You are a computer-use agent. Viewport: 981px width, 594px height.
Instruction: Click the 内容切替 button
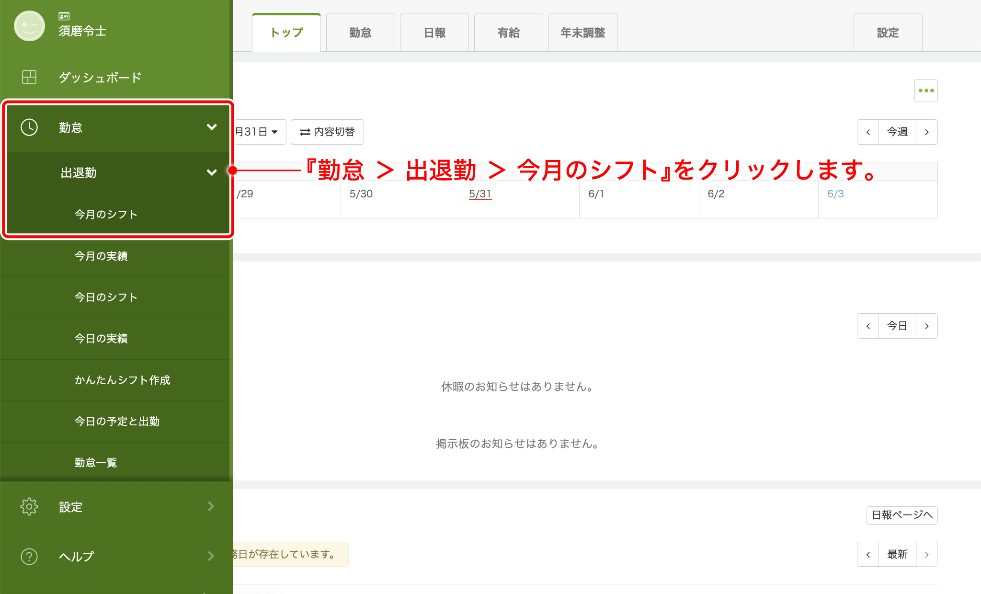pos(327,132)
